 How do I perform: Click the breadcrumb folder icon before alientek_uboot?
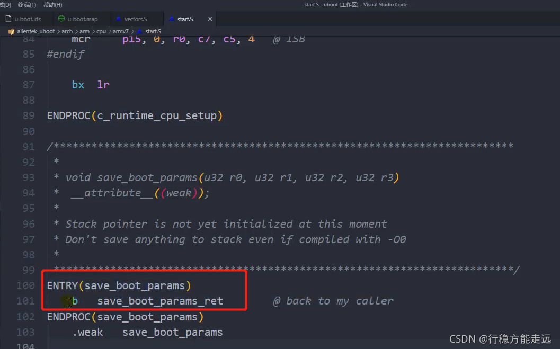click(x=11, y=31)
